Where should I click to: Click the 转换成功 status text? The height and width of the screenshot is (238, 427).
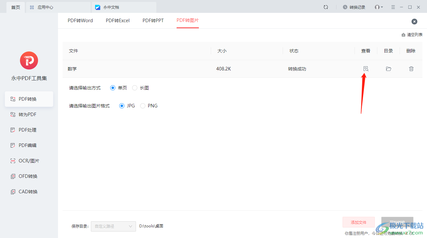tap(297, 69)
